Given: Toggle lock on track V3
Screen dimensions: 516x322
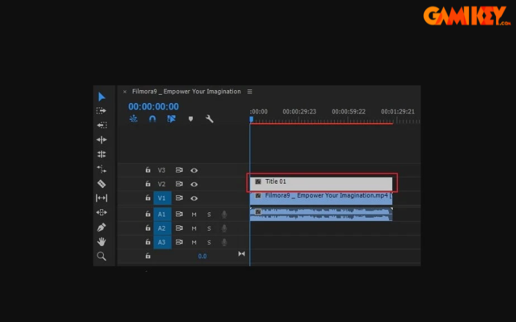Looking at the screenshot, I should 148,170.
